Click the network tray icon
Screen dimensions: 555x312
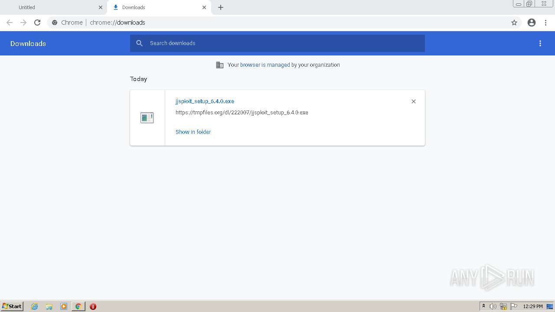pos(503,306)
